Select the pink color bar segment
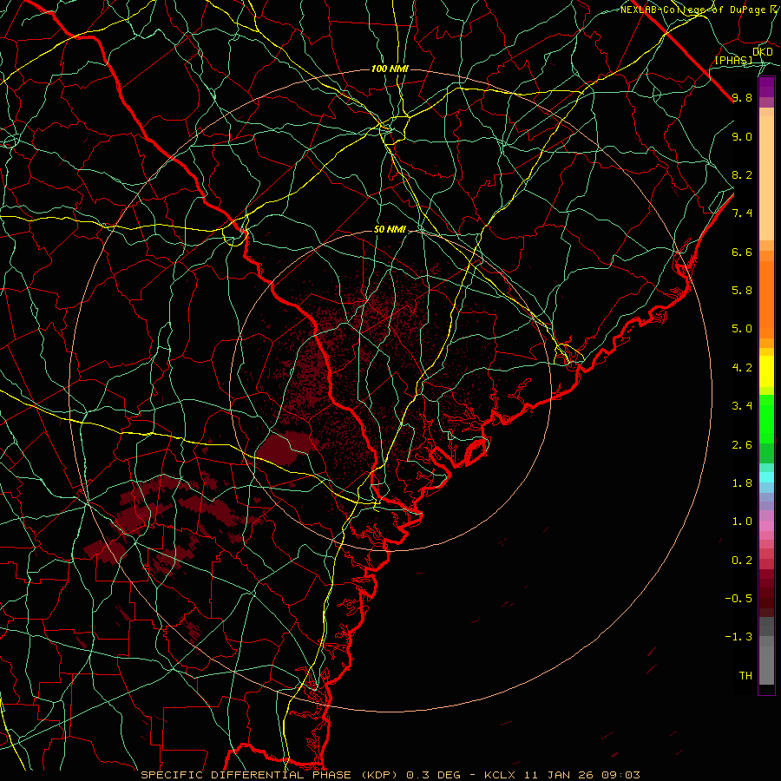The height and width of the screenshot is (781, 781). [x=766, y=526]
